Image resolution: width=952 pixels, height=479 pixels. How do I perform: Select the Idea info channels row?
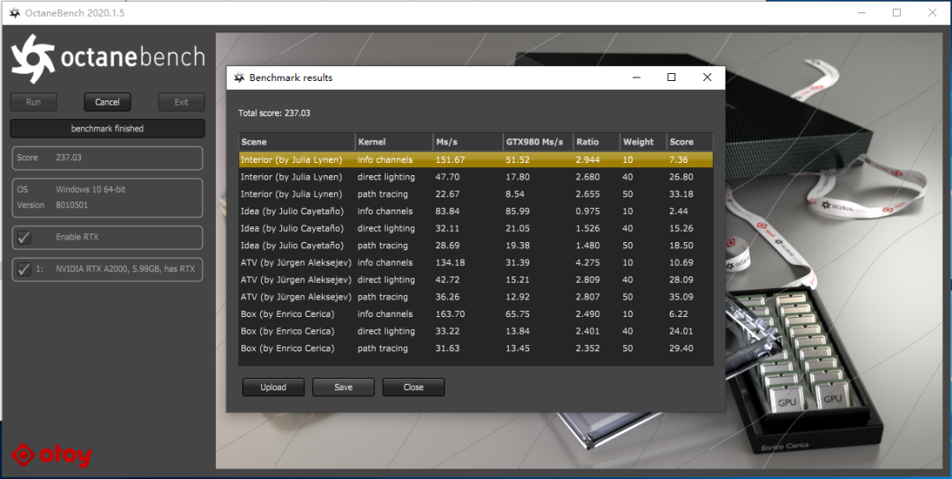pos(475,211)
